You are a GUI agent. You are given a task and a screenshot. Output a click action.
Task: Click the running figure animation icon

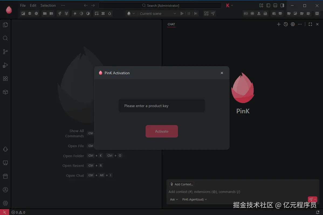coord(60,13)
